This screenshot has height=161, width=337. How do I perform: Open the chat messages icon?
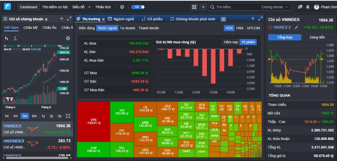(300, 7)
